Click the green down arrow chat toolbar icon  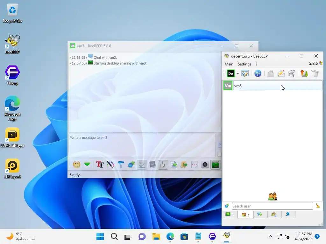point(87,165)
